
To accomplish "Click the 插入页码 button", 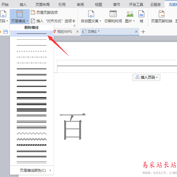I will click(146, 77).
